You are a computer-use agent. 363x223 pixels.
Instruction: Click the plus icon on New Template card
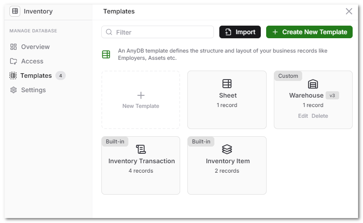pyautogui.click(x=141, y=95)
